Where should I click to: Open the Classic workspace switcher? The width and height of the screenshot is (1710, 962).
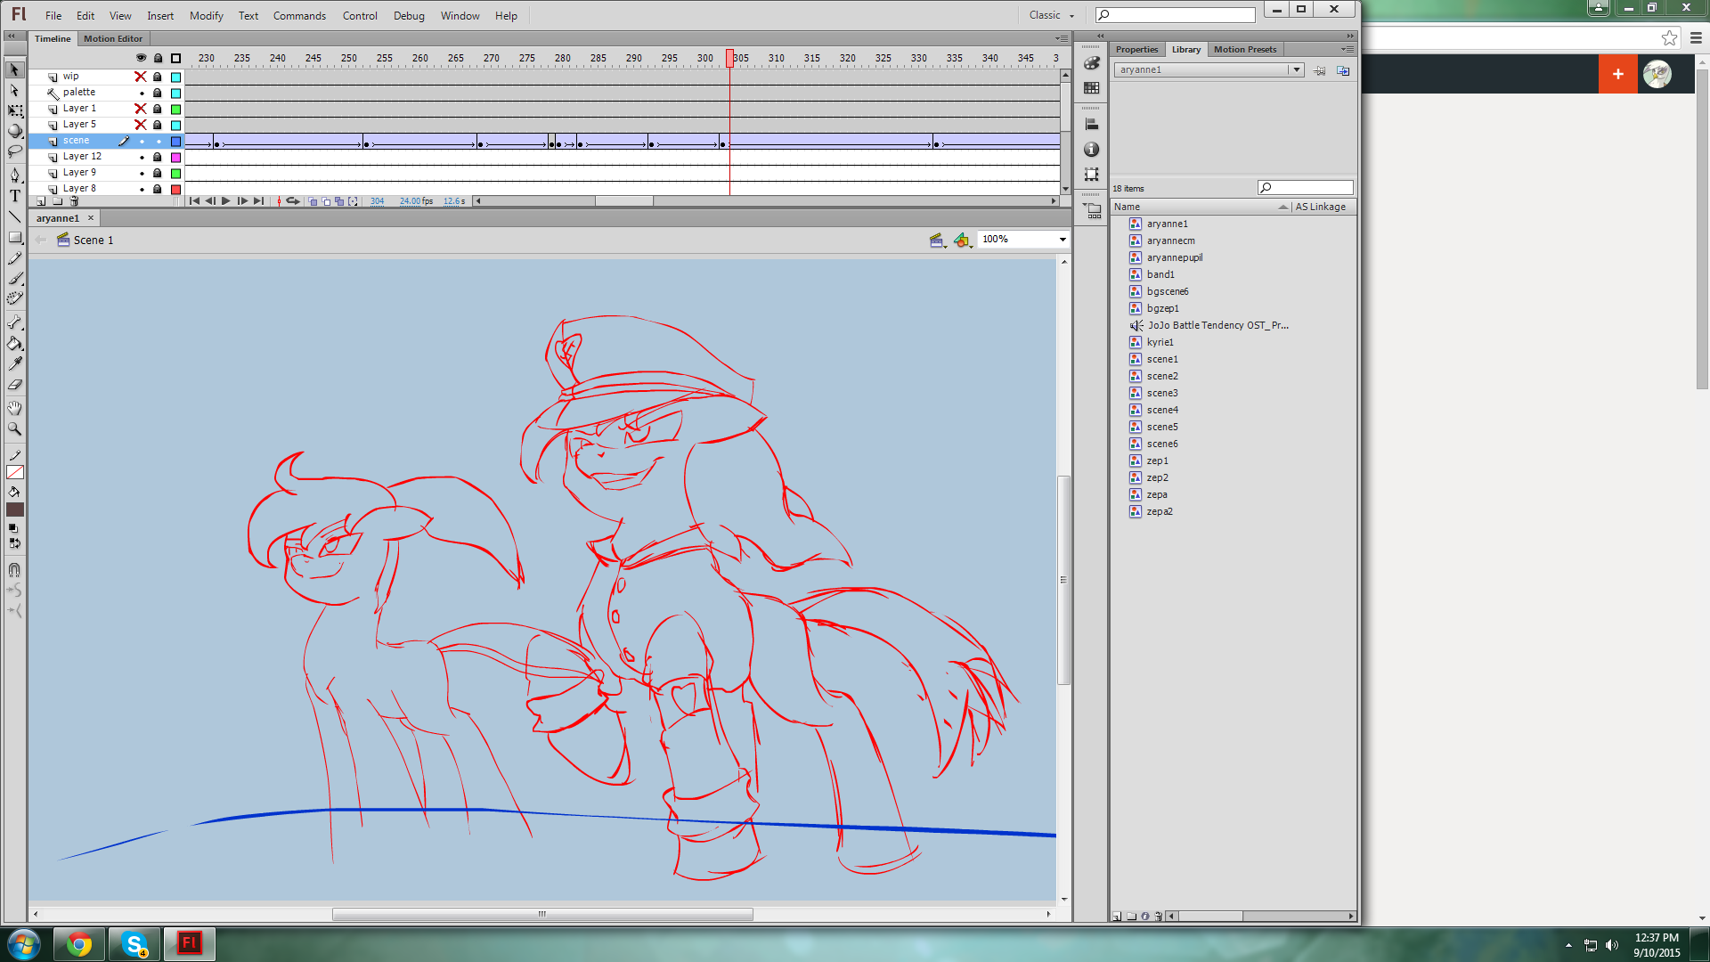pos(1051,15)
